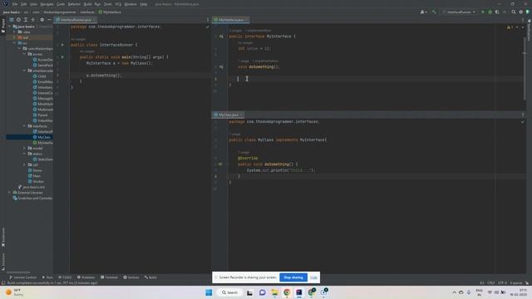Expand the out folder
Viewport: 532px width, 299px height.
(x=15, y=37)
